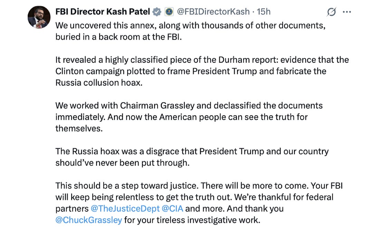380x227 pixels.
Task: Click the text "should've never been put through."
Action: 122,162
